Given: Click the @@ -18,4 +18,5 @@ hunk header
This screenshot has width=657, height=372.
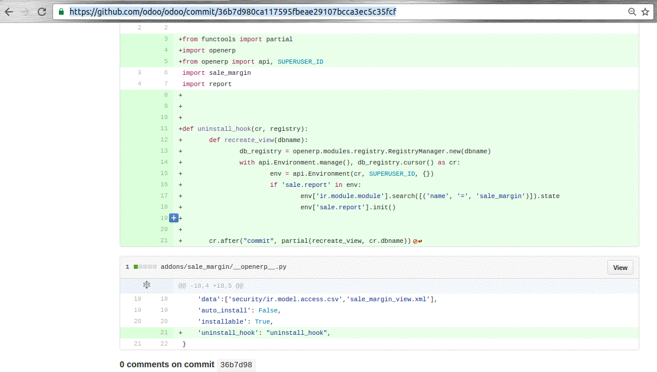Looking at the screenshot, I should point(211,286).
